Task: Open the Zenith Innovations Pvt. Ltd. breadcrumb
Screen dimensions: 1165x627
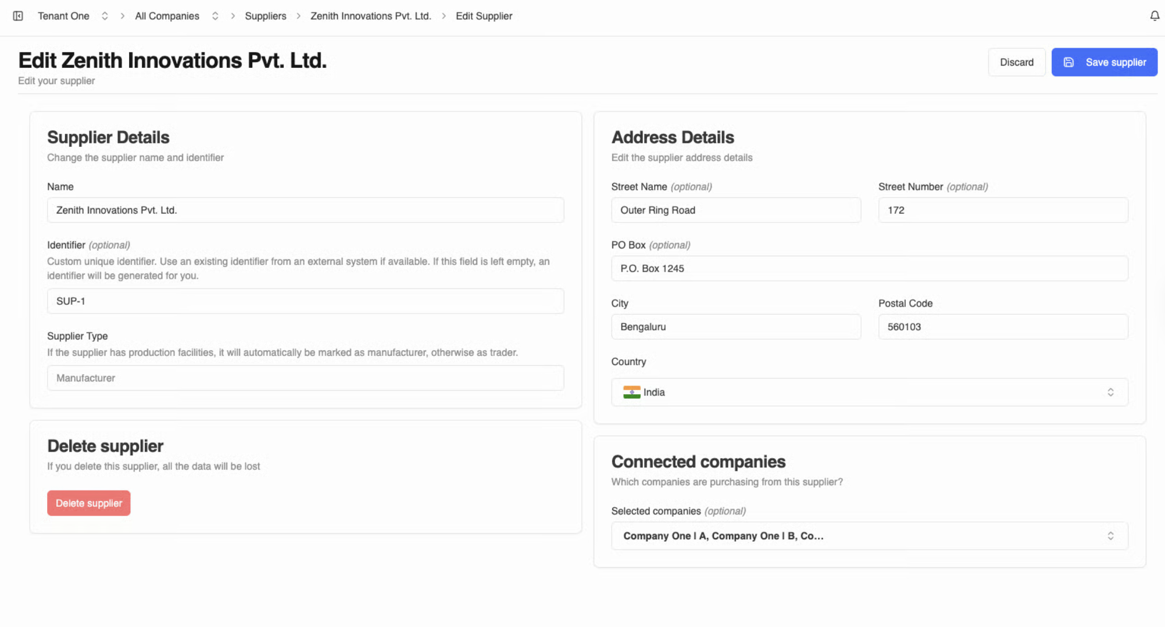Action: (x=370, y=16)
